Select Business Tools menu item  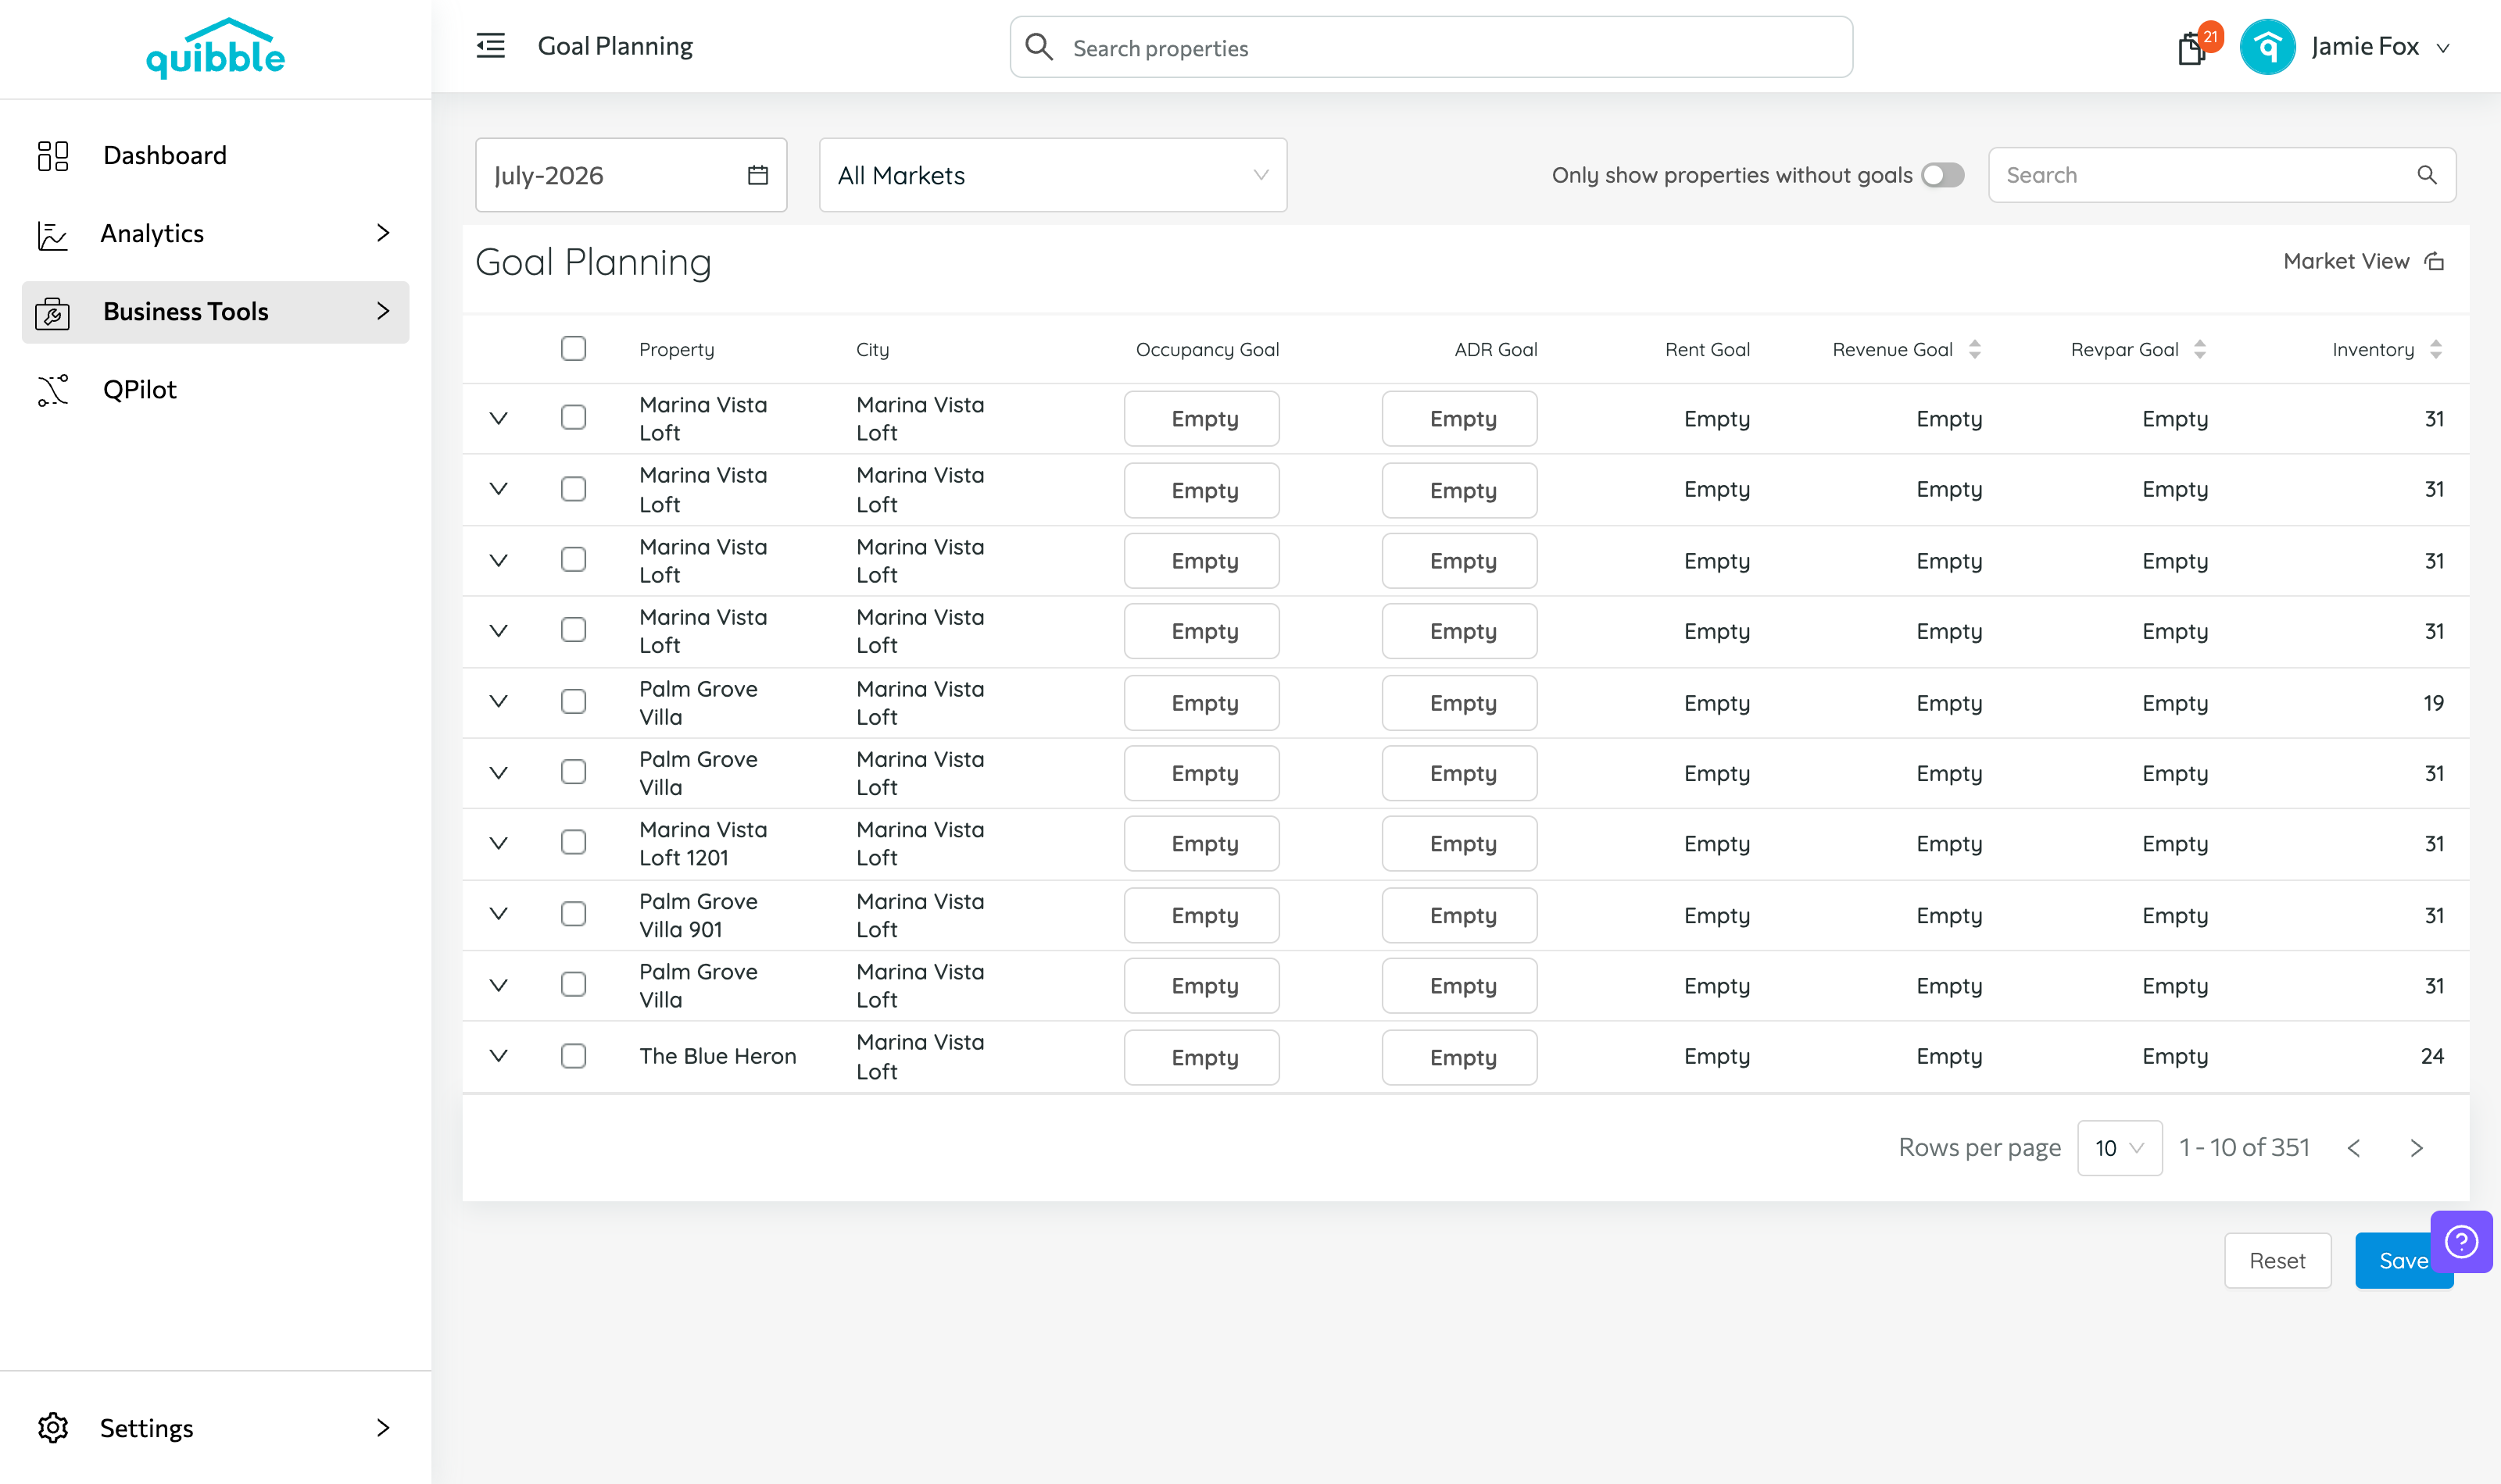215,312
